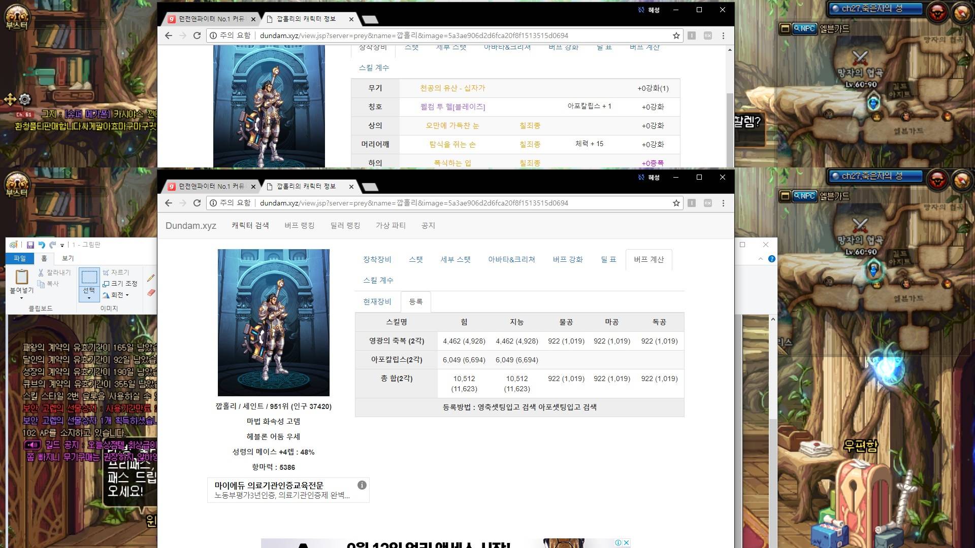Image resolution: width=975 pixels, height=548 pixels.
Task: Open the 버프 강화 tab in the lower browser
Action: (x=568, y=259)
